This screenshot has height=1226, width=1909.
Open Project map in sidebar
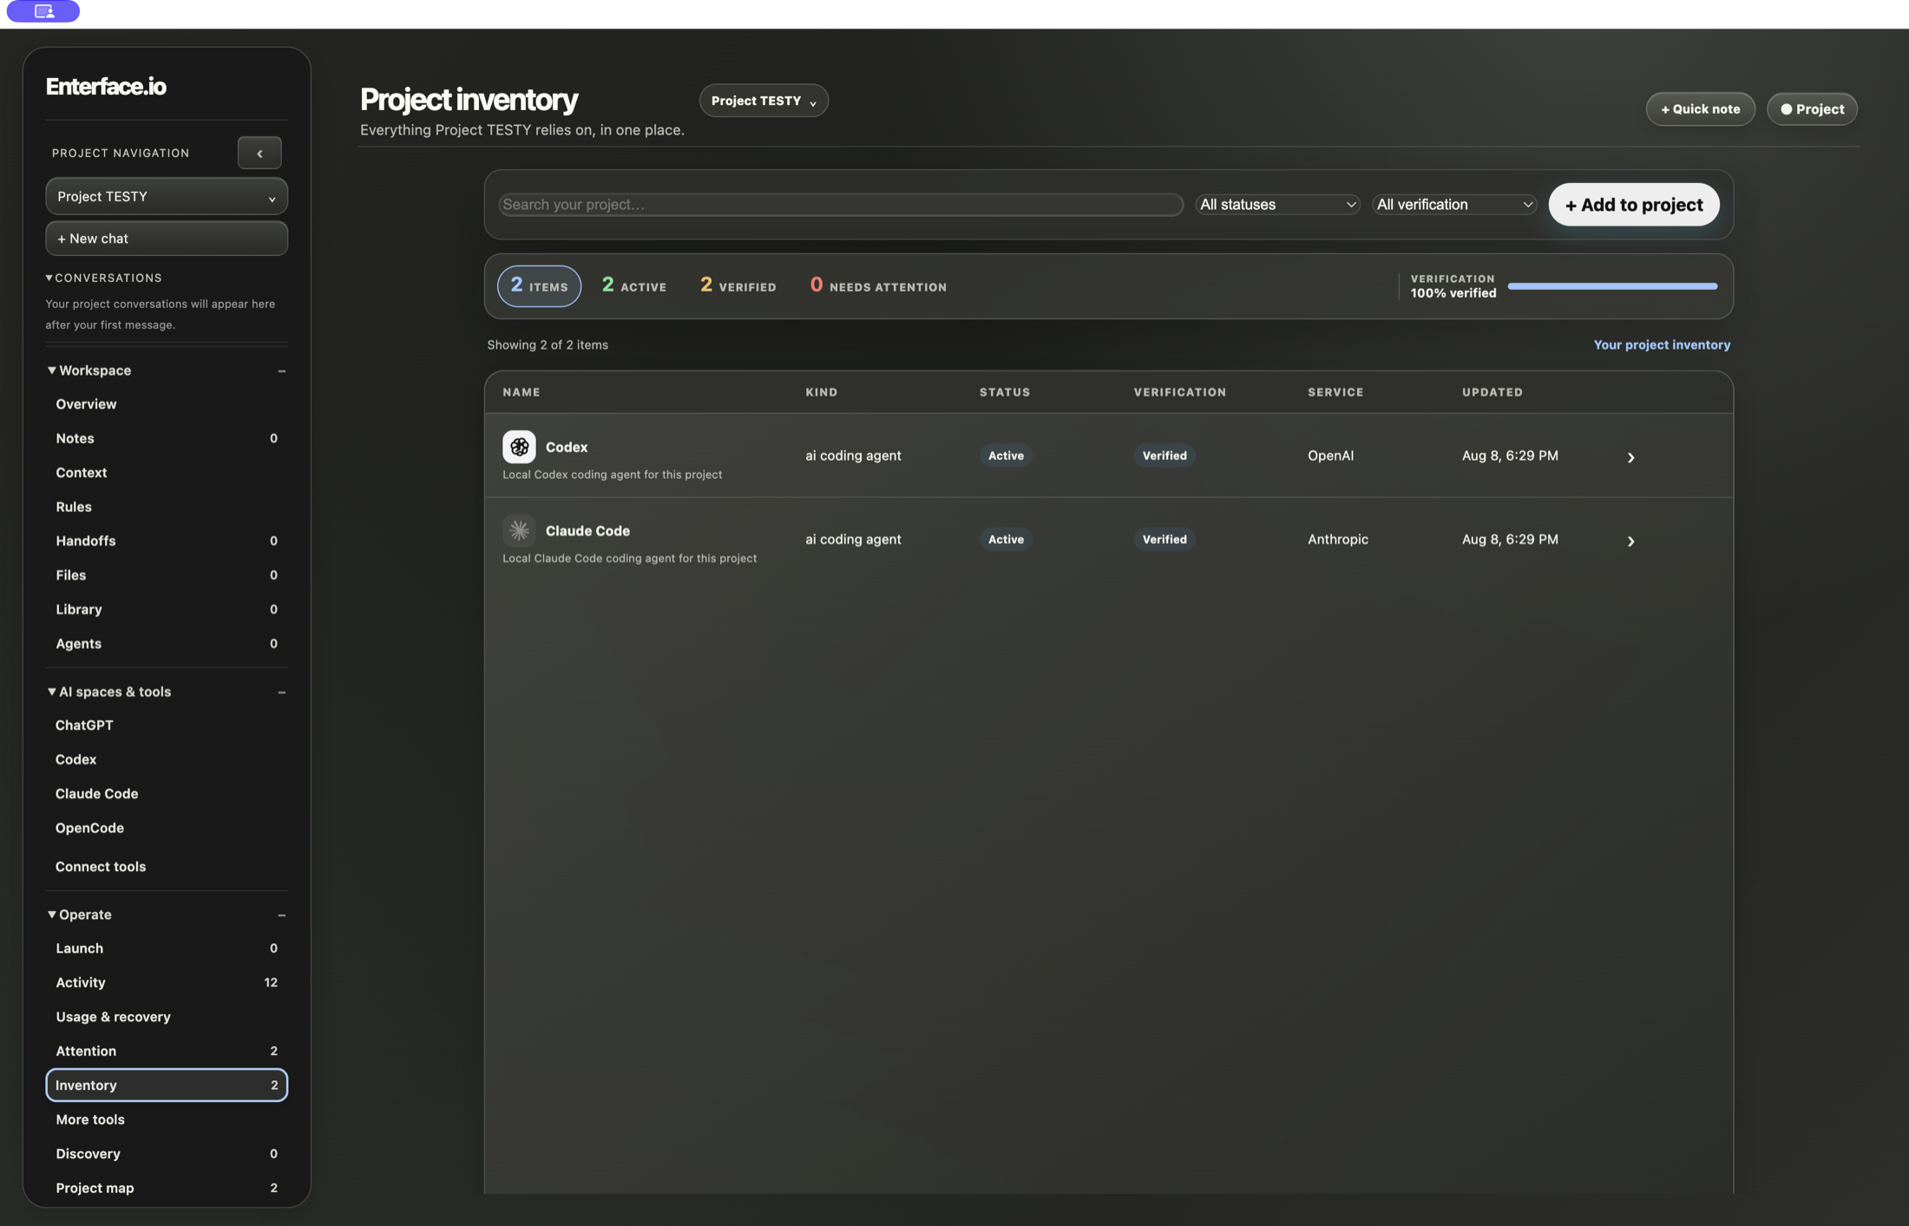tap(167, 1188)
